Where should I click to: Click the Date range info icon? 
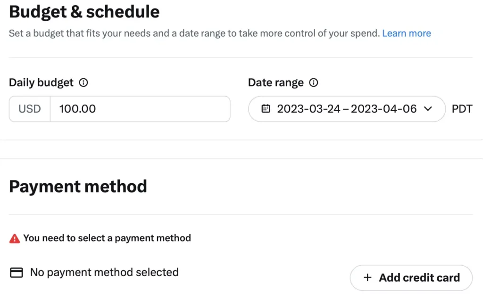(314, 82)
